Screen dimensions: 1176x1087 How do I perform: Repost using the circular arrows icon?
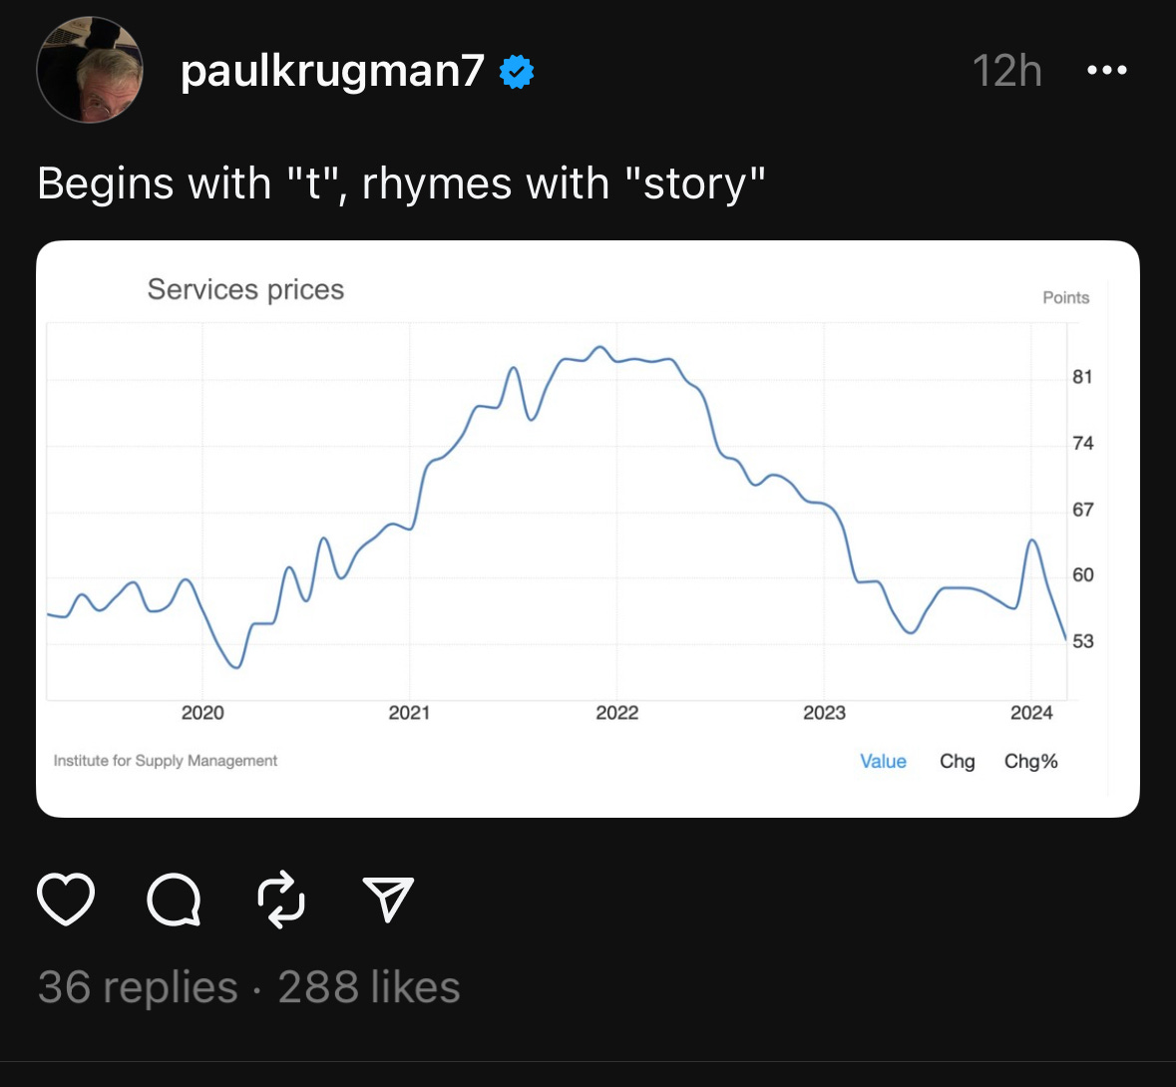tap(281, 899)
